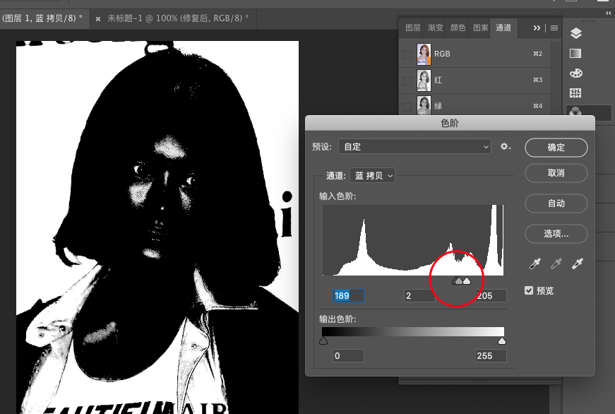
Task: Select the gray point eyedropper
Action: point(556,264)
